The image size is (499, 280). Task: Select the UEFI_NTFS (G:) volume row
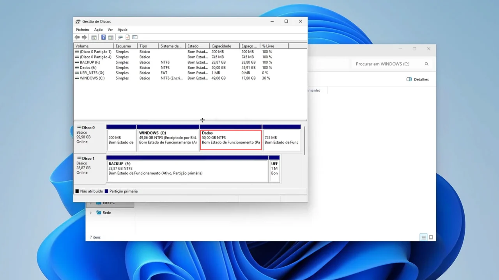[181, 73]
